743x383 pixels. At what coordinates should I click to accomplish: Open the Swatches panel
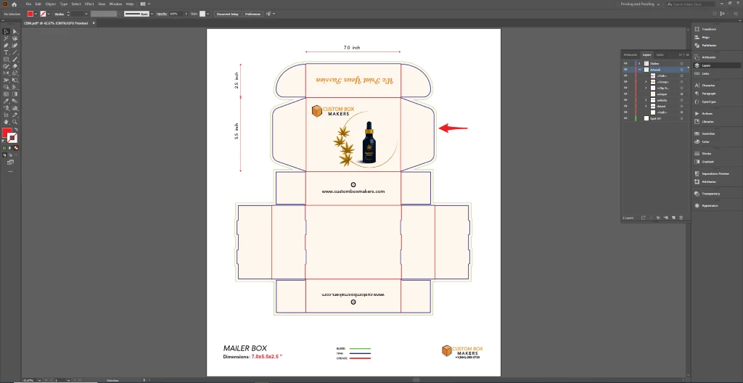tap(709, 134)
